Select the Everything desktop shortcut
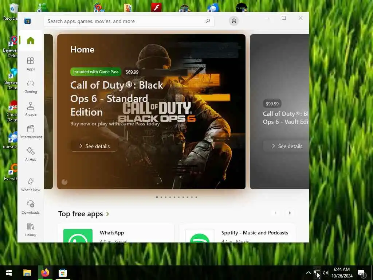Viewport: 373px width, 280px height. coord(11,172)
